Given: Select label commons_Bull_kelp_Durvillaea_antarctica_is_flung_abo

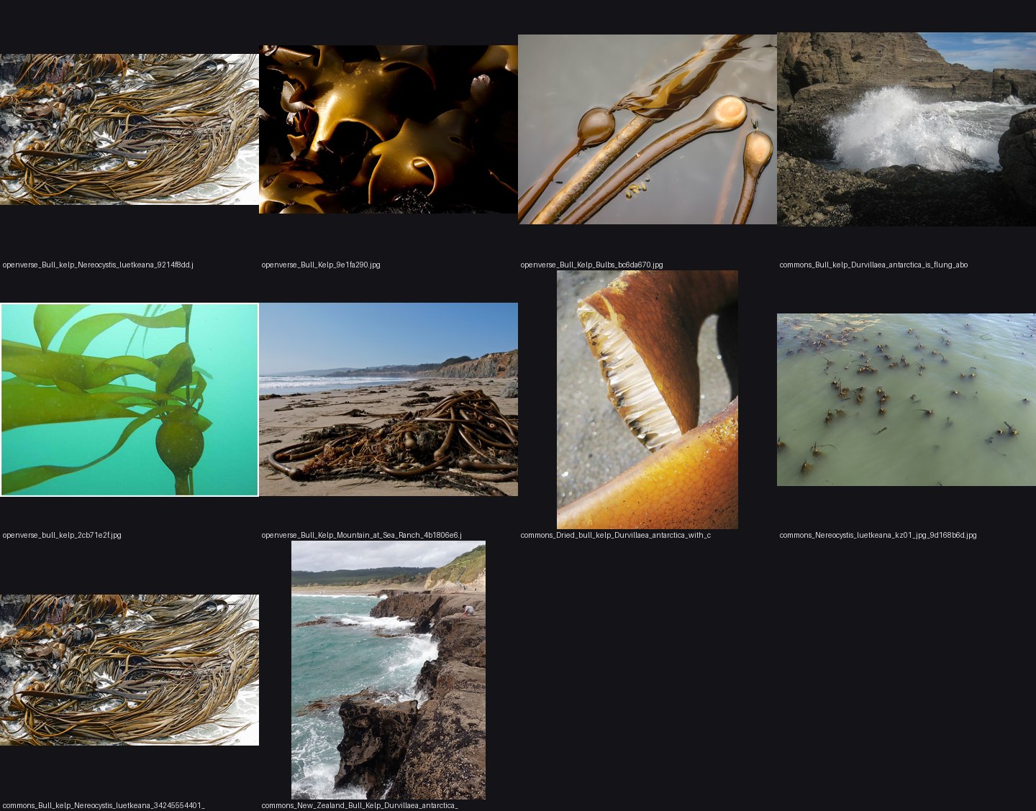Looking at the screenshot, I should click(x=873, y=265).
